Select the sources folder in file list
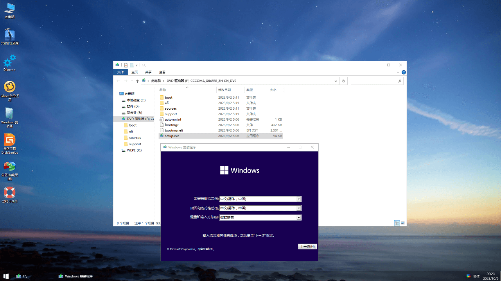The image size is (501, 281). coord(221,108)
